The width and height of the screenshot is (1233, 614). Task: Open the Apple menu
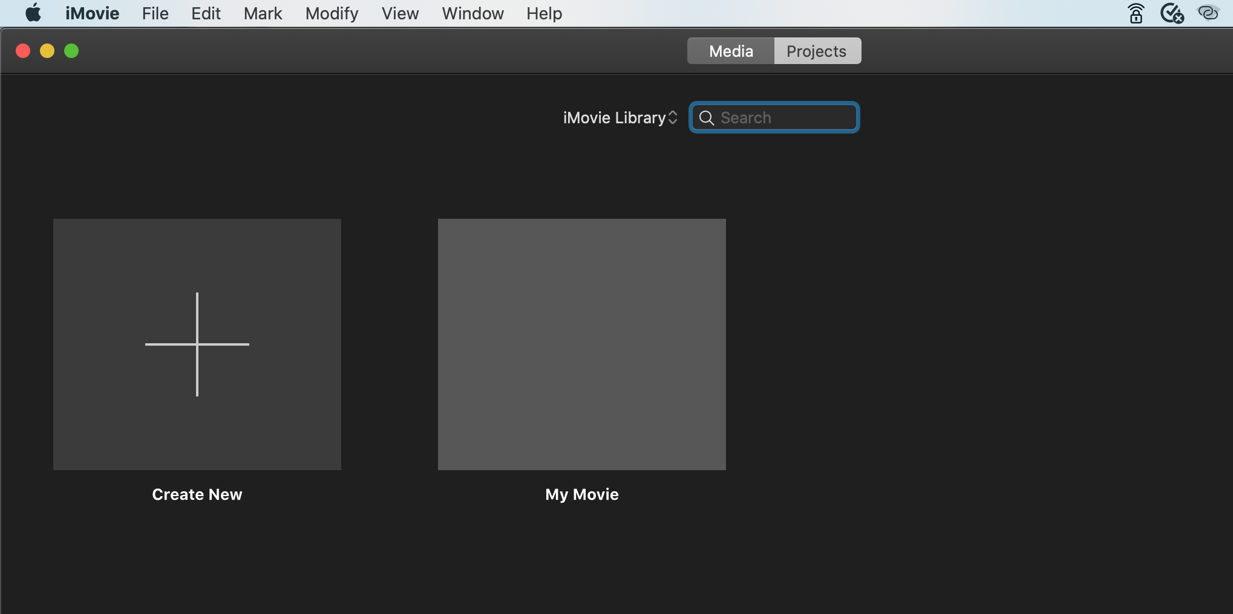[33, 13]
